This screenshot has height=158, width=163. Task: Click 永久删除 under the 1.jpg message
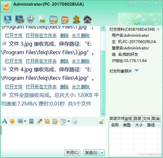(x=81, y=35)
